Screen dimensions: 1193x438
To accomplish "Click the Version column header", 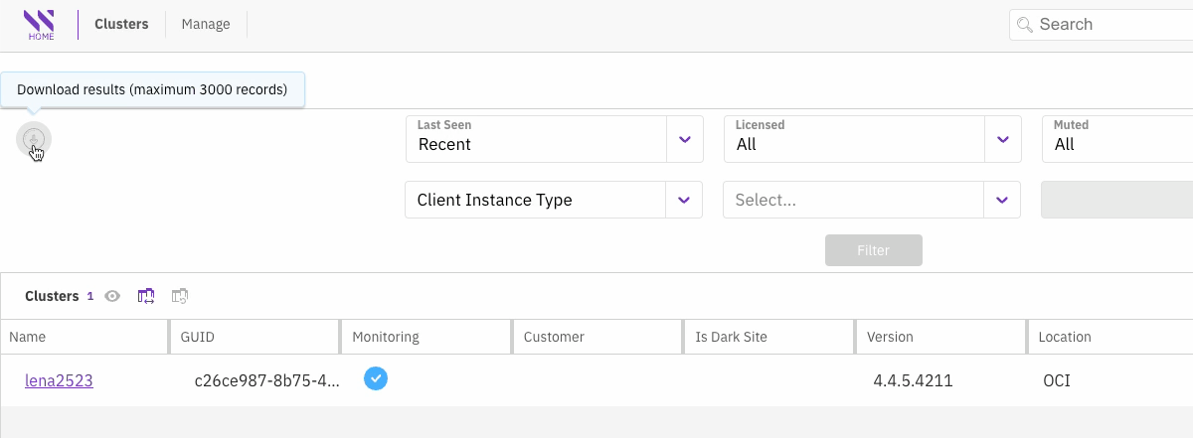I will pos(890,337).
